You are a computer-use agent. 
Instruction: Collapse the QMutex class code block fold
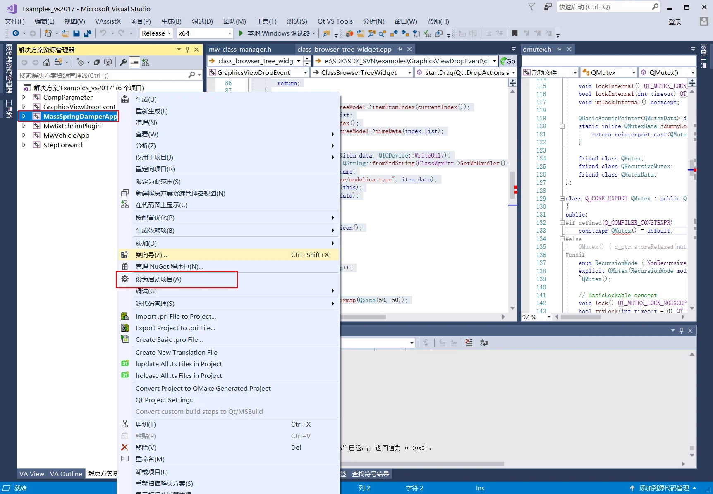[x=562, y=198]
